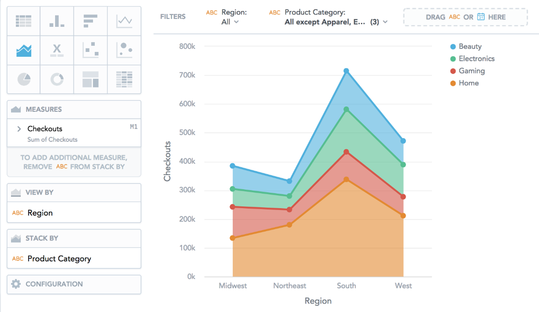Switch to the Donut chart icon
The width and height of the screenshot is (539, 312).
pos(57,79)
